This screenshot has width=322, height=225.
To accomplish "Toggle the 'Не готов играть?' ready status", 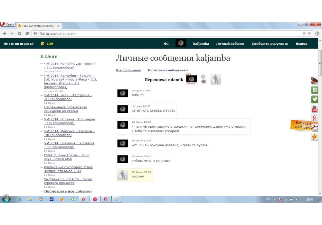I will [19, 44].
